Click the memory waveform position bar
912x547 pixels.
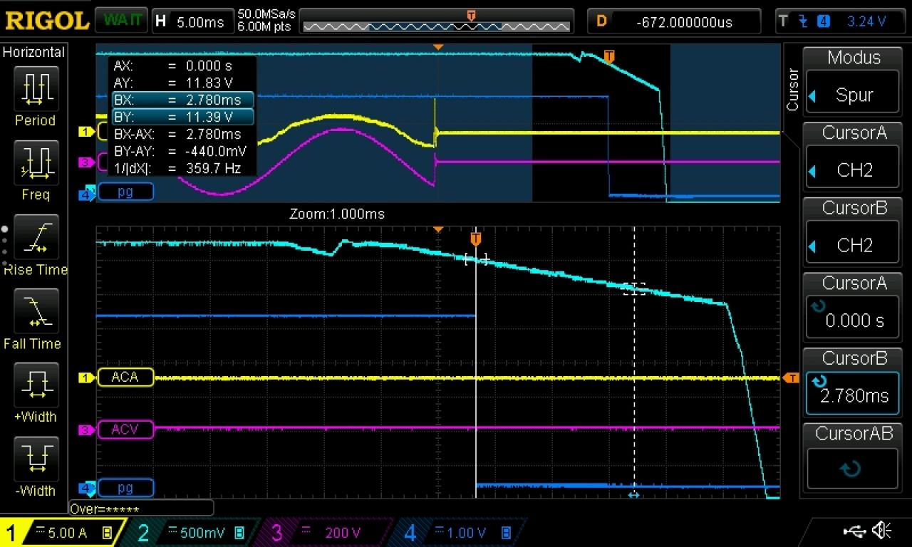[437, 26]
